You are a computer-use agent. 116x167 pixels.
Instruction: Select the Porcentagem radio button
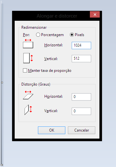(x=38, y=35)
